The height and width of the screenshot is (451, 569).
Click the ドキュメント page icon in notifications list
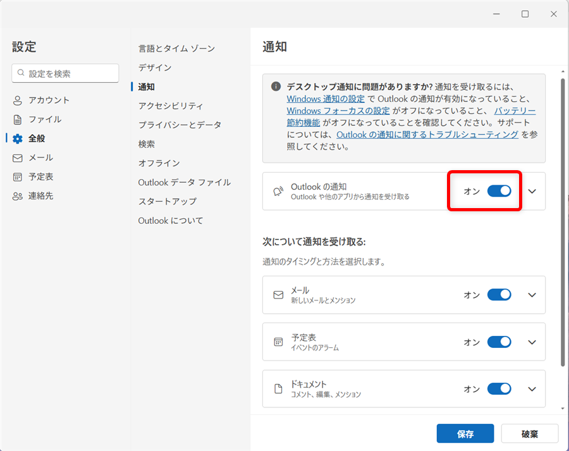(x=278, y=389)
